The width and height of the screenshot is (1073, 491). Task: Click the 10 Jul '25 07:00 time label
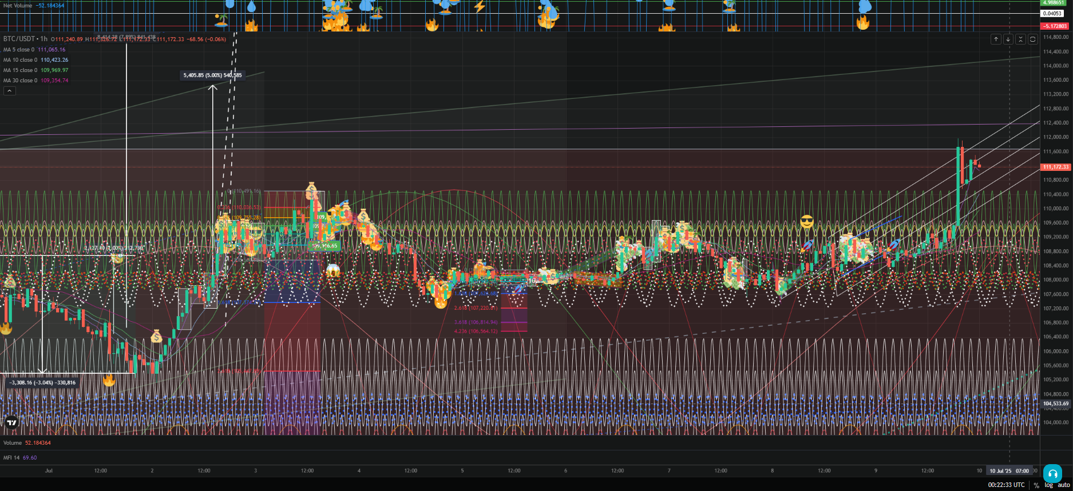(1009, 471)
